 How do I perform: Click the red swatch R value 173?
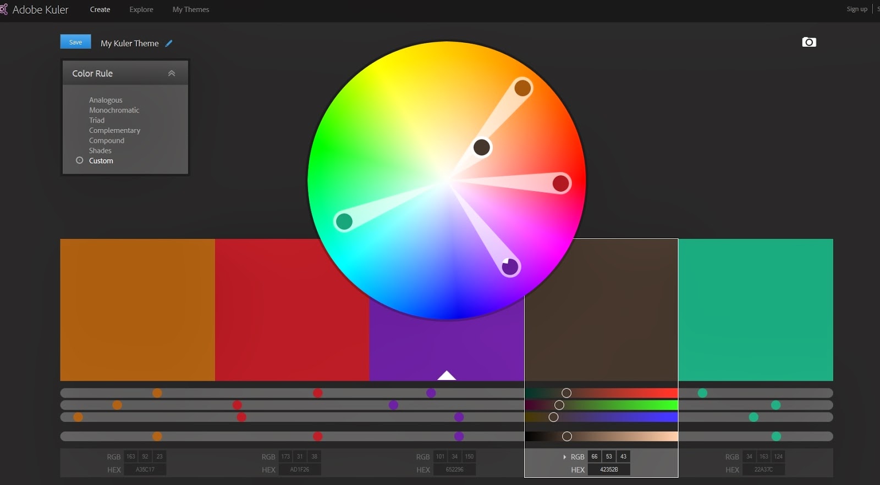click(285, 456)
